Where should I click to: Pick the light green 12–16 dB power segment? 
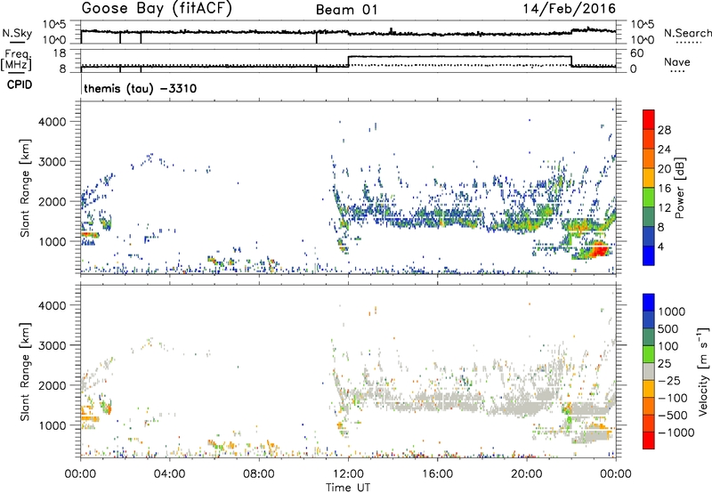click(649, 198)
